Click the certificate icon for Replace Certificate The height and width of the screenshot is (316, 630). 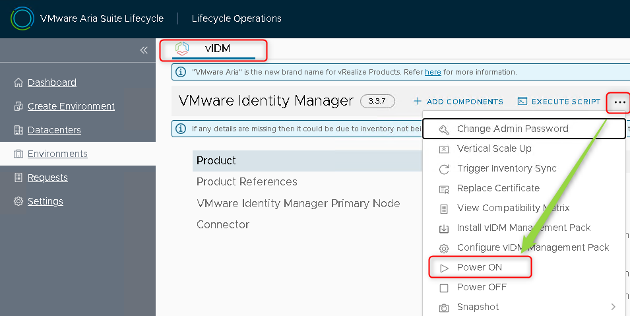point(443,189)
